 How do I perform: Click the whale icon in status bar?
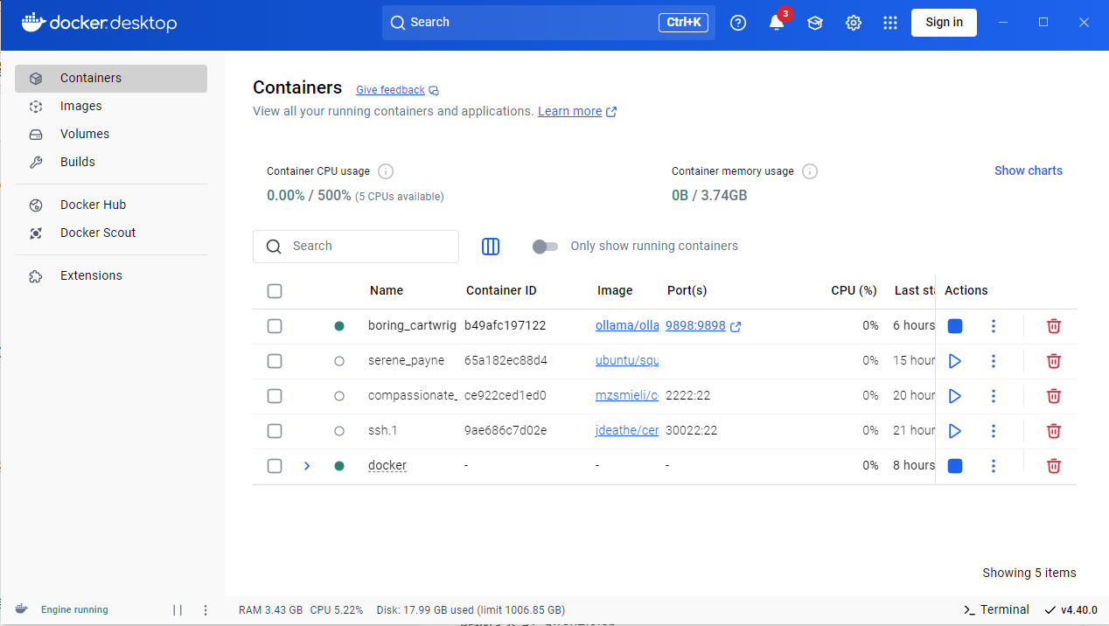[x=22, y=609]
